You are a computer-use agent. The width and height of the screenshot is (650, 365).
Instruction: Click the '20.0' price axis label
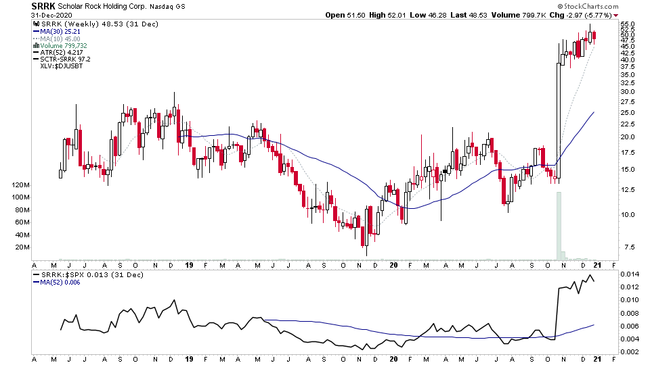628,137
